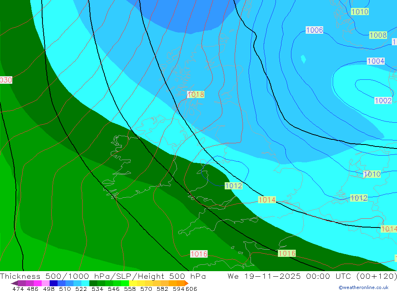Select the dark navy blue legend swatch
The width and height of the screenshot is (397, 291).
coord(54,283)
